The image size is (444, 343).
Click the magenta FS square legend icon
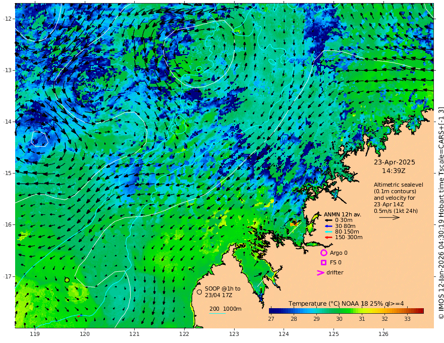(323, 263)
